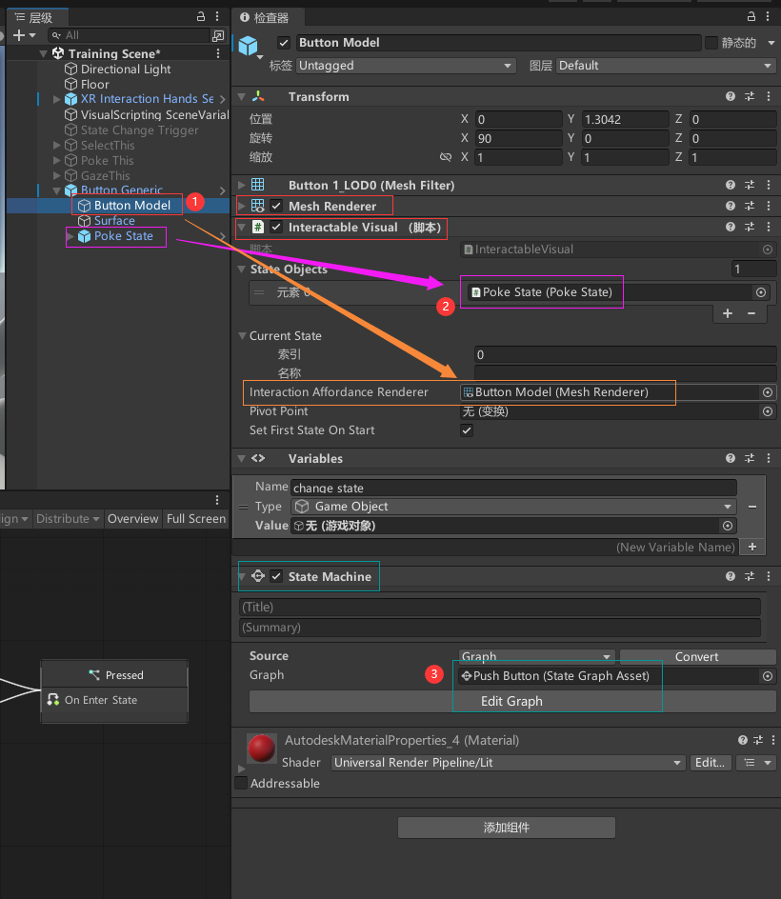Open the Untagged tag dropdown

[x=405, y=66]
